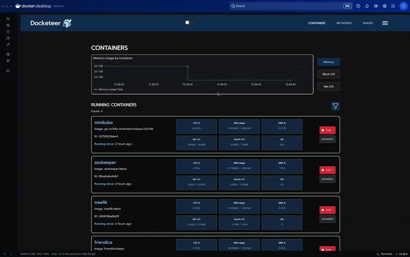Pause Docker engine icon in status bar
Screen dimensions: 410x257
(x=5, y=254)
